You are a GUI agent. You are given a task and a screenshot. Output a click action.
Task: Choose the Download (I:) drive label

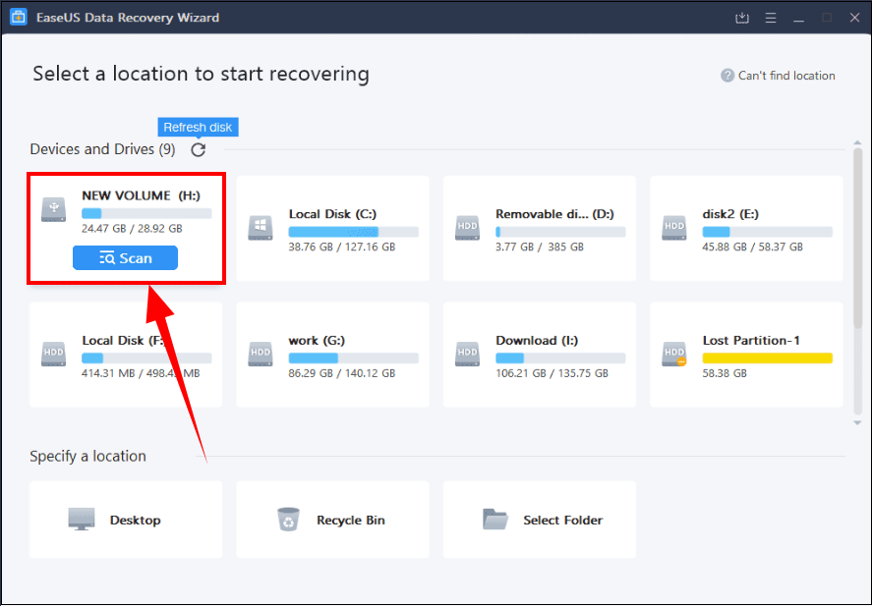coord(537,340)
